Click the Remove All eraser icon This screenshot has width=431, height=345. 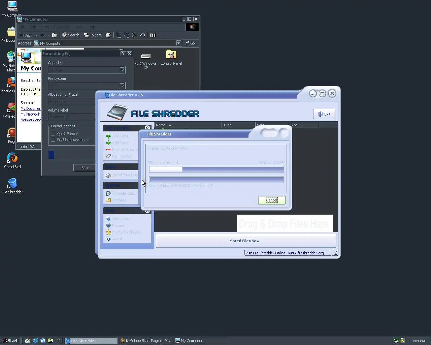pyautogui.click(x=108, y=156)
